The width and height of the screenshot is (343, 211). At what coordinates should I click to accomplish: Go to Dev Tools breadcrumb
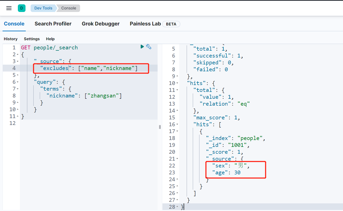click(x=43, y=8)
